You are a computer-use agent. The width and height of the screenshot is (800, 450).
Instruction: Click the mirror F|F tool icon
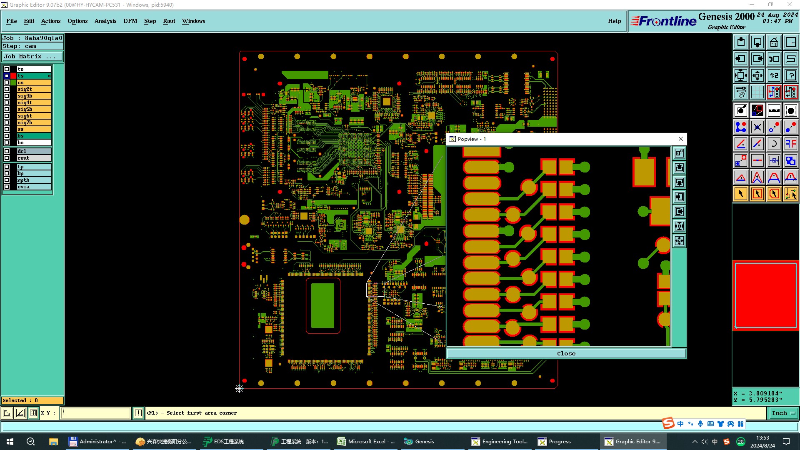pyautogui.click(x=790, y=144)
